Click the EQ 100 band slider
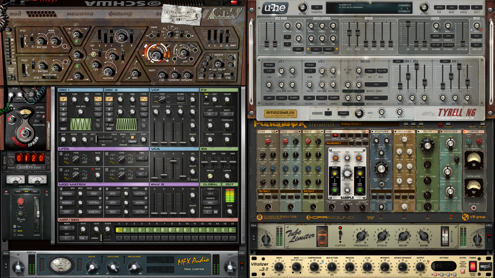The width and height of the screenshot is (495, 278). coord(204,162)
